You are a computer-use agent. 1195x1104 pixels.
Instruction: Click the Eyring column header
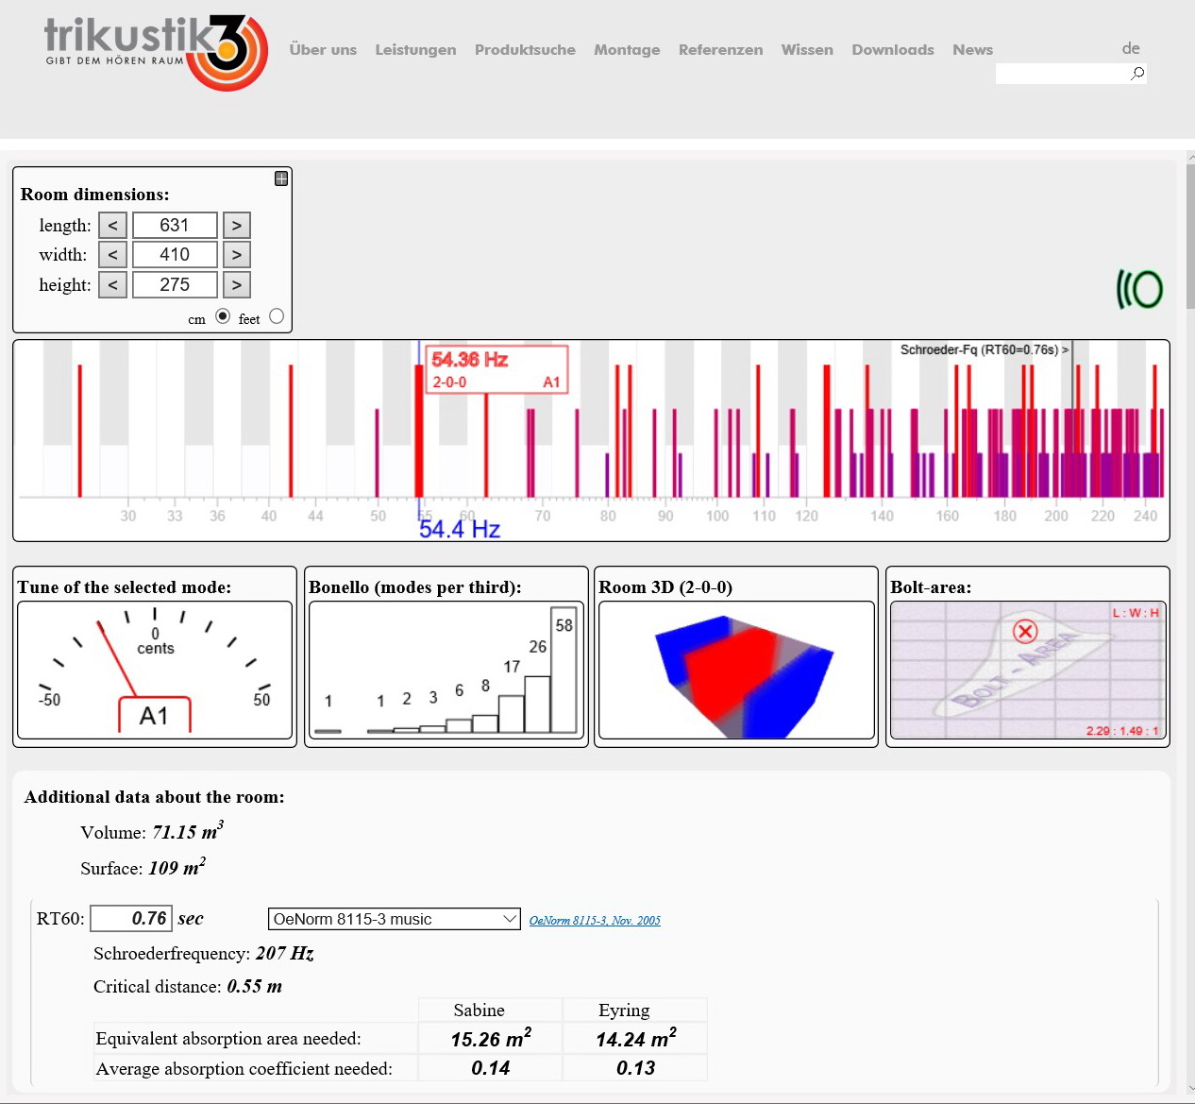tap(624, 1011)
